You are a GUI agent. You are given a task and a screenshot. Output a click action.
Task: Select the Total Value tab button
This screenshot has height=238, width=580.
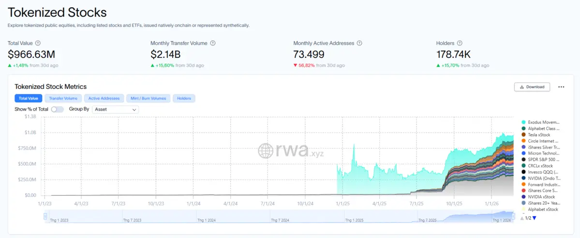(x=28, y=98)
